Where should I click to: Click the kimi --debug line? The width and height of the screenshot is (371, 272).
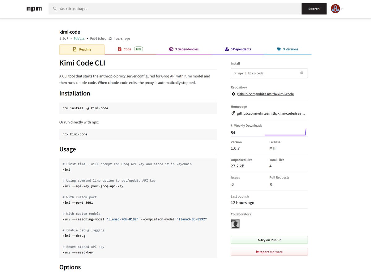74,236
